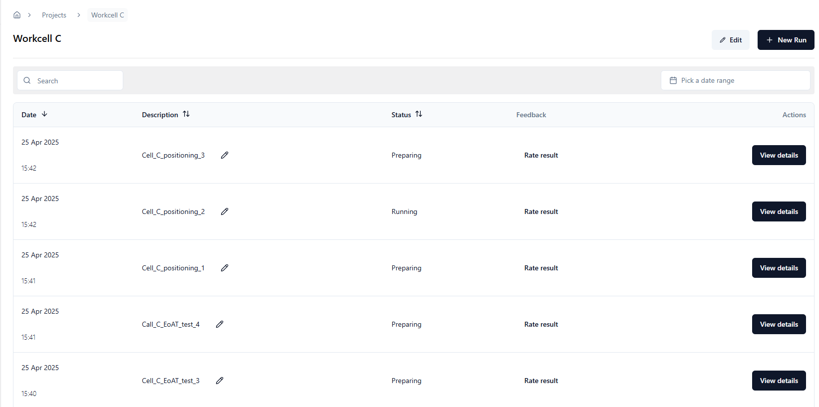Rate result for Cell_C_positioning_3
This screenshot has height=407, width=819.
pos(541,155)
